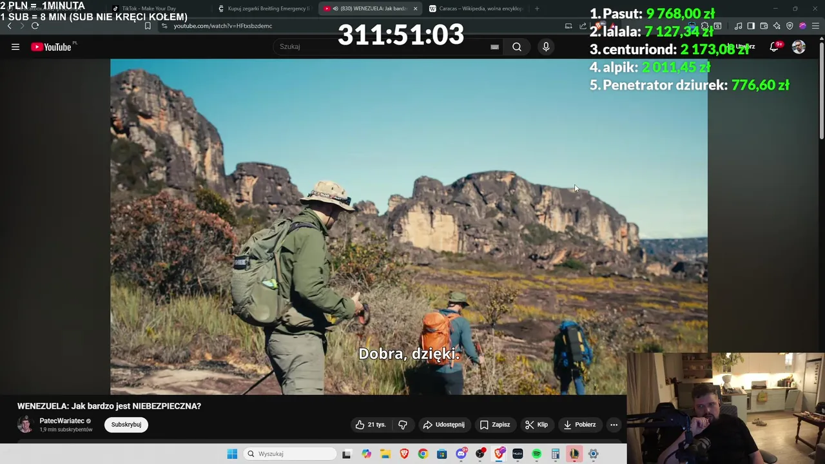825x464 pixels.
Task: Open OBS Studio from the taskbar
Action: (480, 454)
